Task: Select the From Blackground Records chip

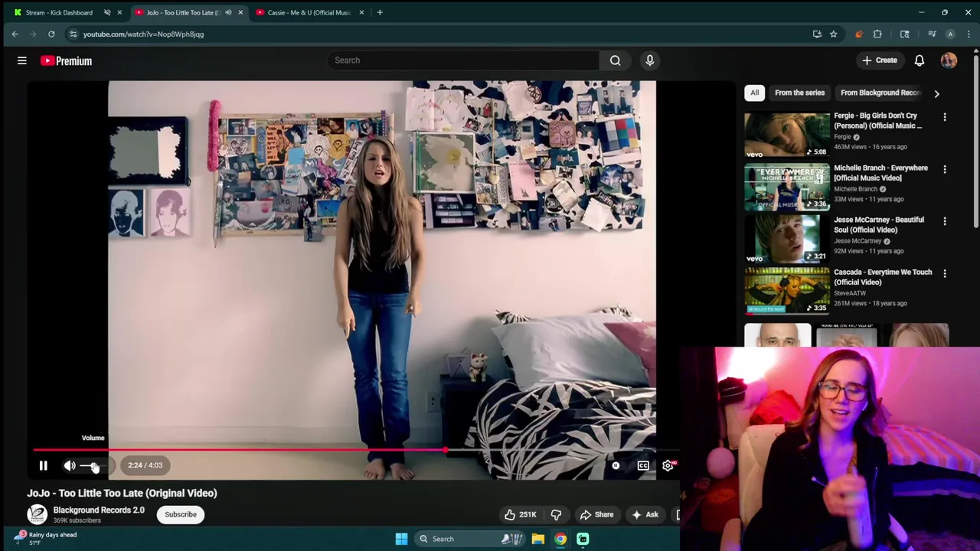Action: point(880,93)
